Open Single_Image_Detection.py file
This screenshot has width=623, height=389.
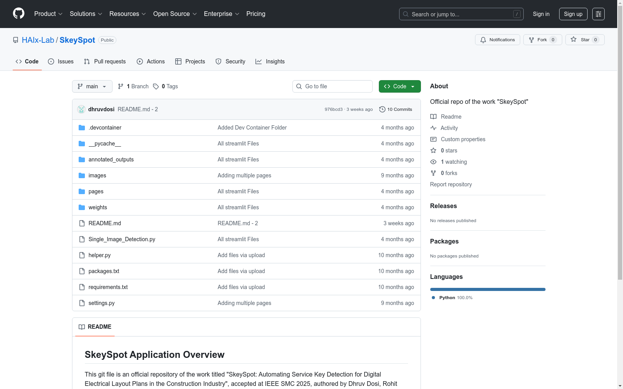point(122,239)
